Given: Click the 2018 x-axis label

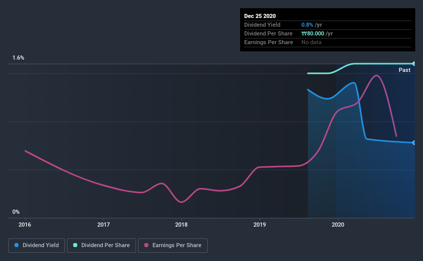Looking at the screenshot, I should 181,225.
